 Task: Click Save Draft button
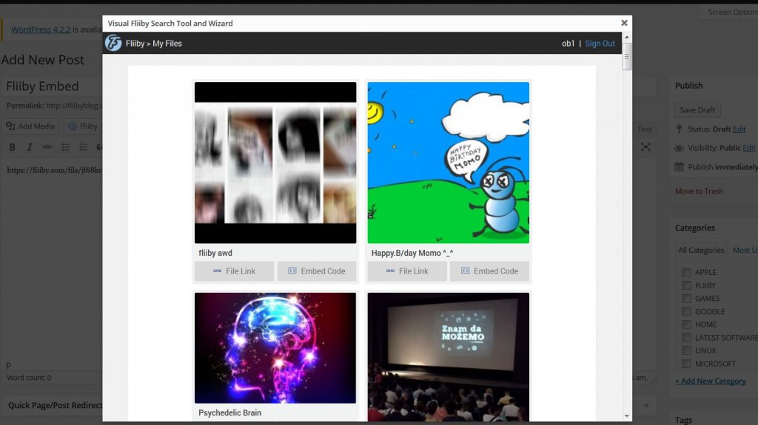pyautogui.click(x=697, y=110)
